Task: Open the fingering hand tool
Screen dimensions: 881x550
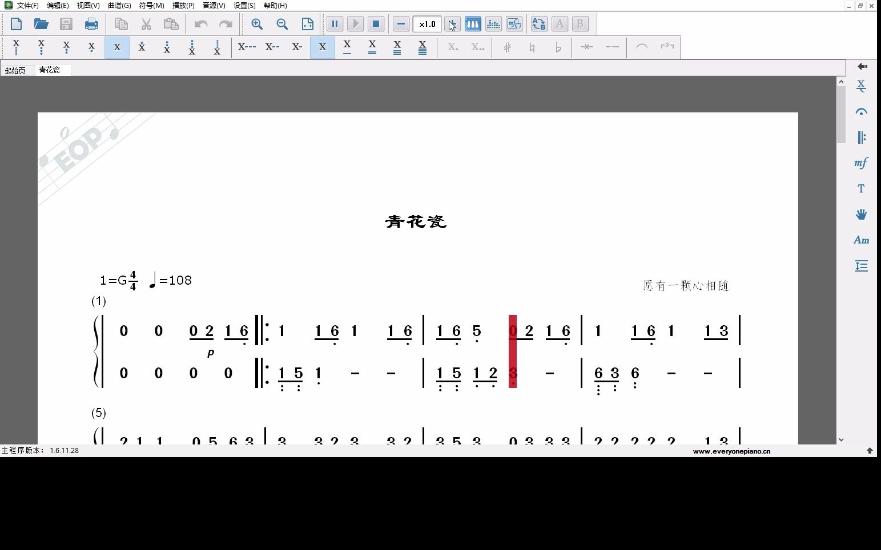Action: click(x=862, y=215)
